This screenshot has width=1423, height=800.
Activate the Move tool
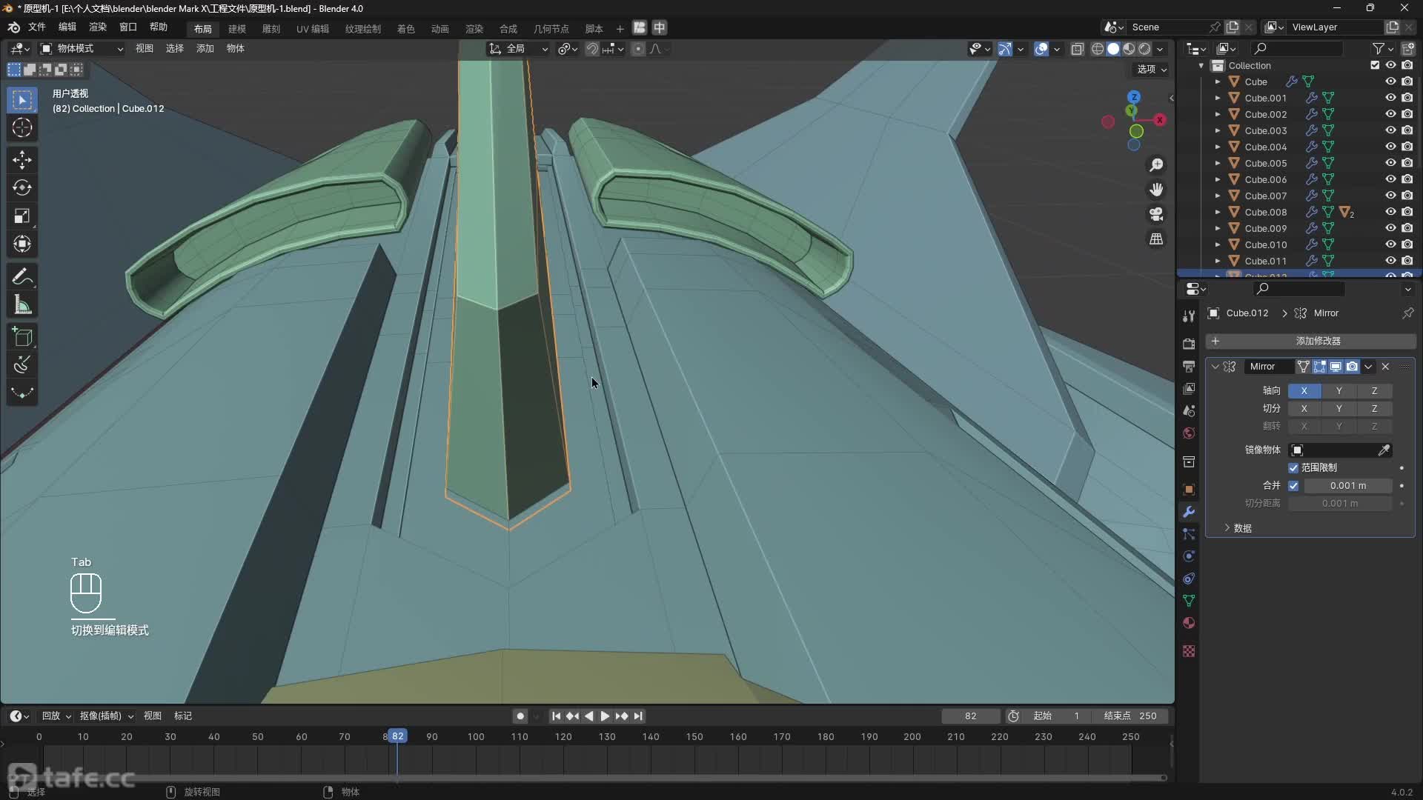tap(22, 159)
